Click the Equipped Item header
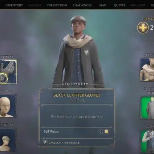The width and height of the screenshot is (154, 154). pos(77,84)
